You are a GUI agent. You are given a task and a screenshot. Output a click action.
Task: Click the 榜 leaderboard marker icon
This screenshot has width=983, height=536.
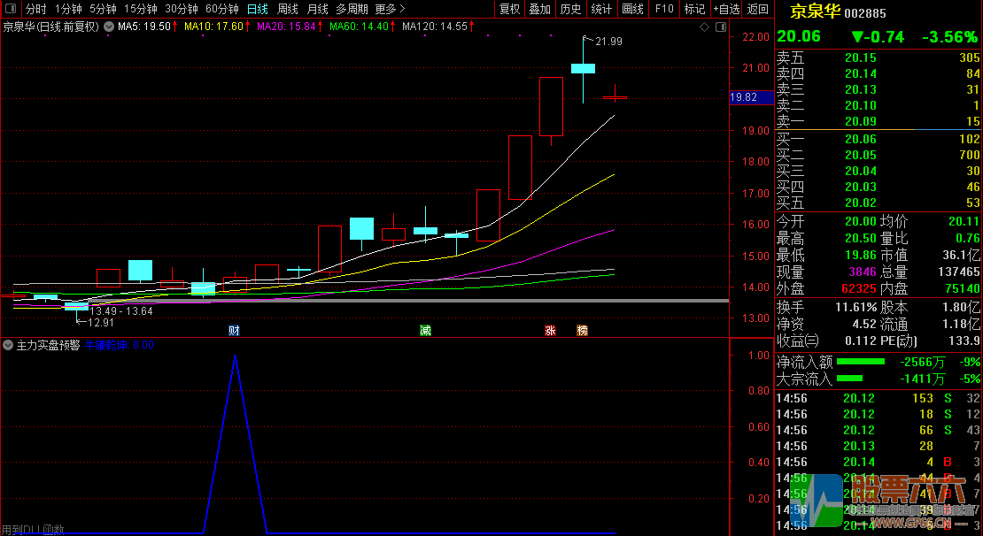click(582, 331)
